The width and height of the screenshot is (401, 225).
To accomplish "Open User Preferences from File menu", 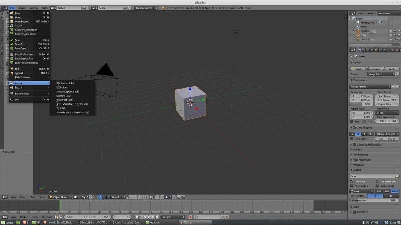I will coord(29,54).
